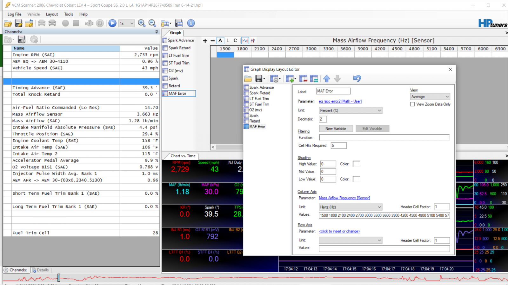The width and height of the screenshot is (508, 285).
Task: Select the Engine RPM (SAE) channel row
Action: tap(81, 55)
